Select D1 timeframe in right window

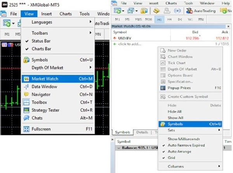[180, 19]
